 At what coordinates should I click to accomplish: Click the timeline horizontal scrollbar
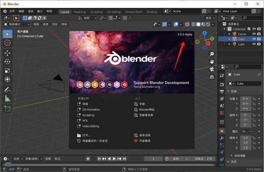pyautogui.click(x=109, y=165)
